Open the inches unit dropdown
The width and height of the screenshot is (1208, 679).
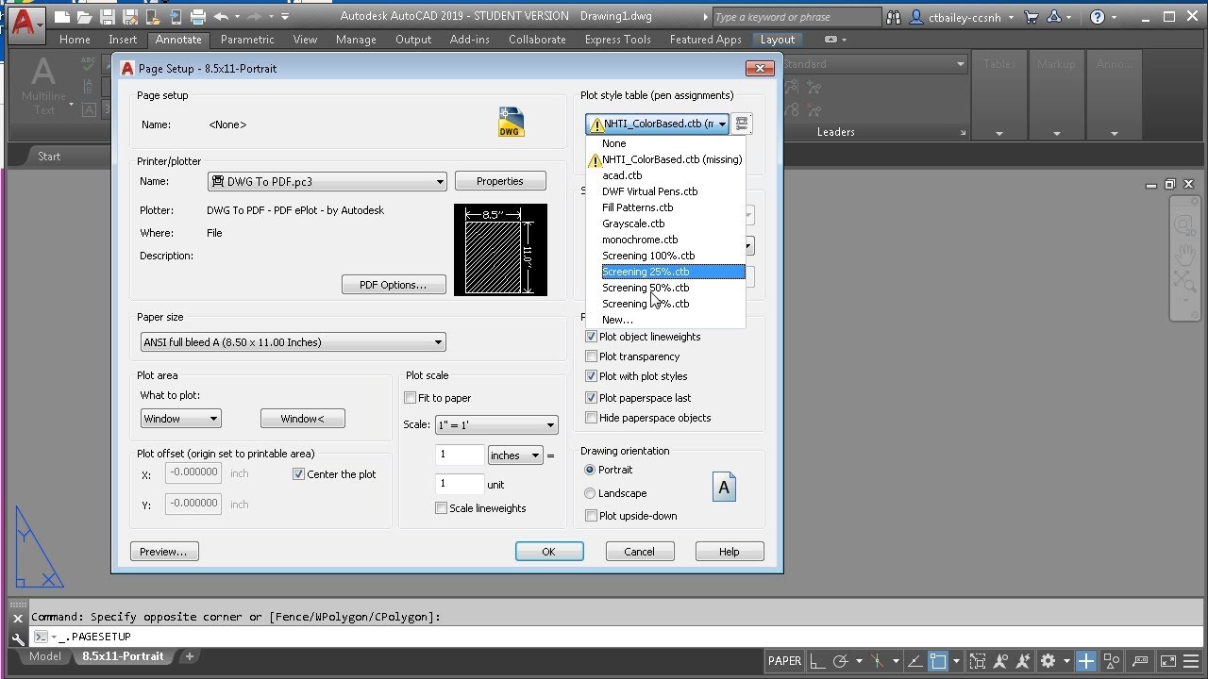pos(514,455)
